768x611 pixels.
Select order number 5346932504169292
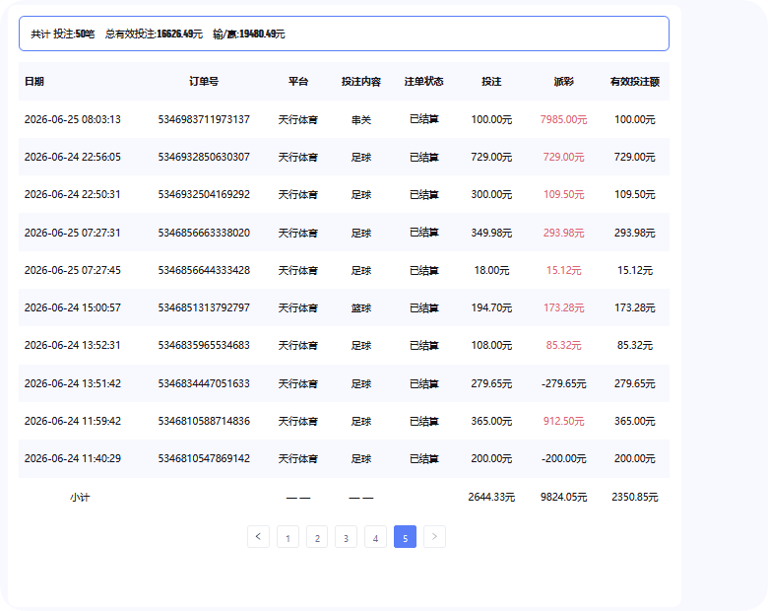point(204,194)
